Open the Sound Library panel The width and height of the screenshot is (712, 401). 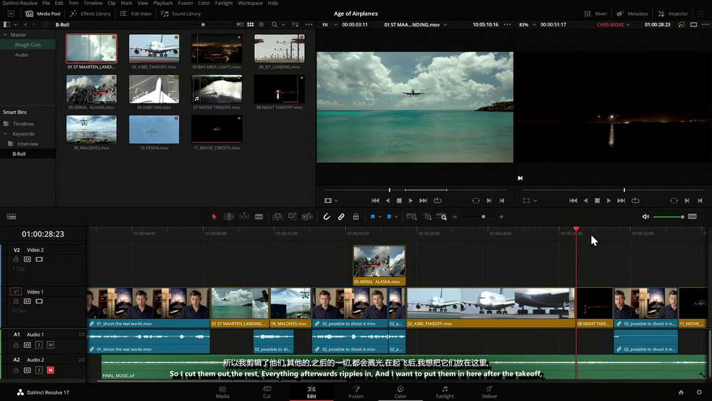[x=181, y=14]
